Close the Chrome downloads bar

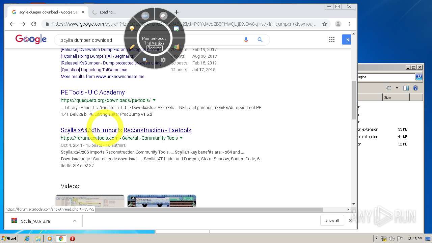[350, 220]
